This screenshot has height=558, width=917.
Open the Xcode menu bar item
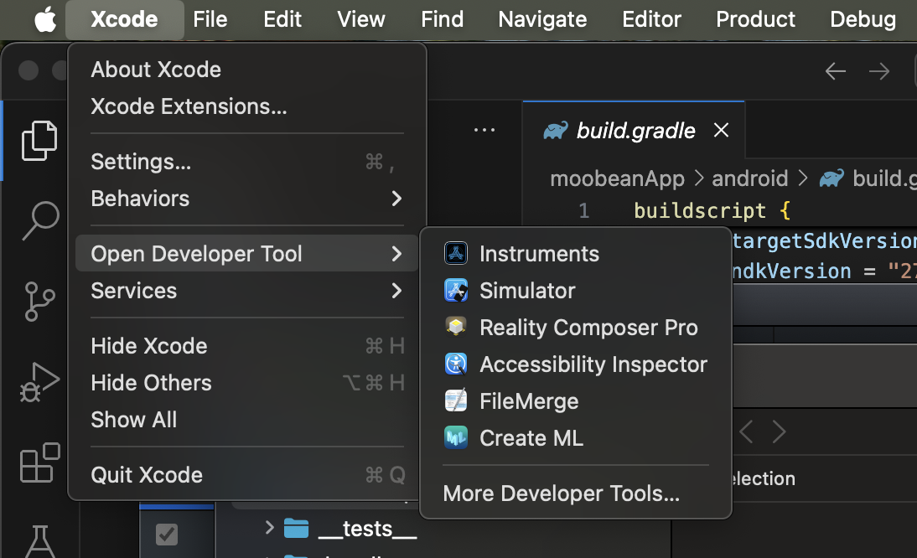125,19
